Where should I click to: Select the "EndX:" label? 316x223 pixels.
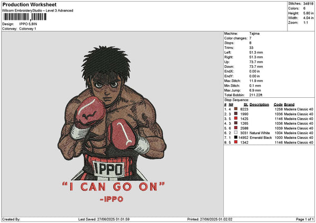click(x=229, y=72)
